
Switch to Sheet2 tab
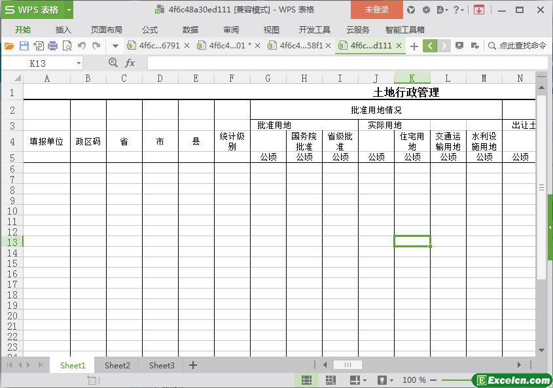pyautogui.click(x=117, y=365)
